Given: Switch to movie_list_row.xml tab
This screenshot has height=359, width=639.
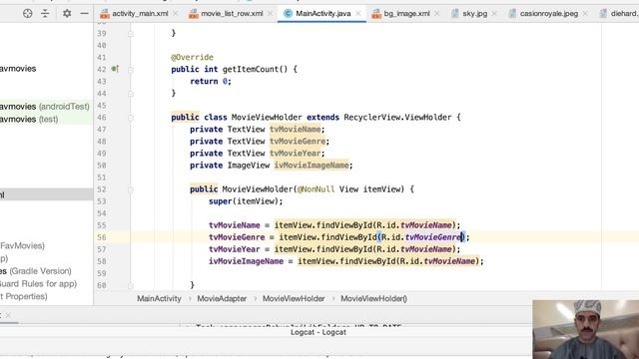Looking at the screenshot, I should click(x=232, y=13).
